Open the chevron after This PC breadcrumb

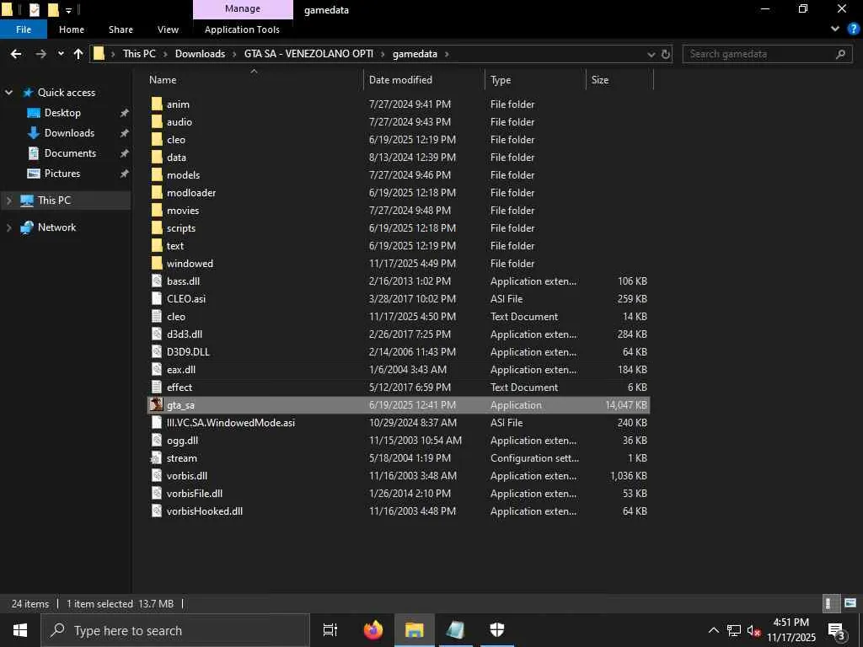click(x=165, y=54)
